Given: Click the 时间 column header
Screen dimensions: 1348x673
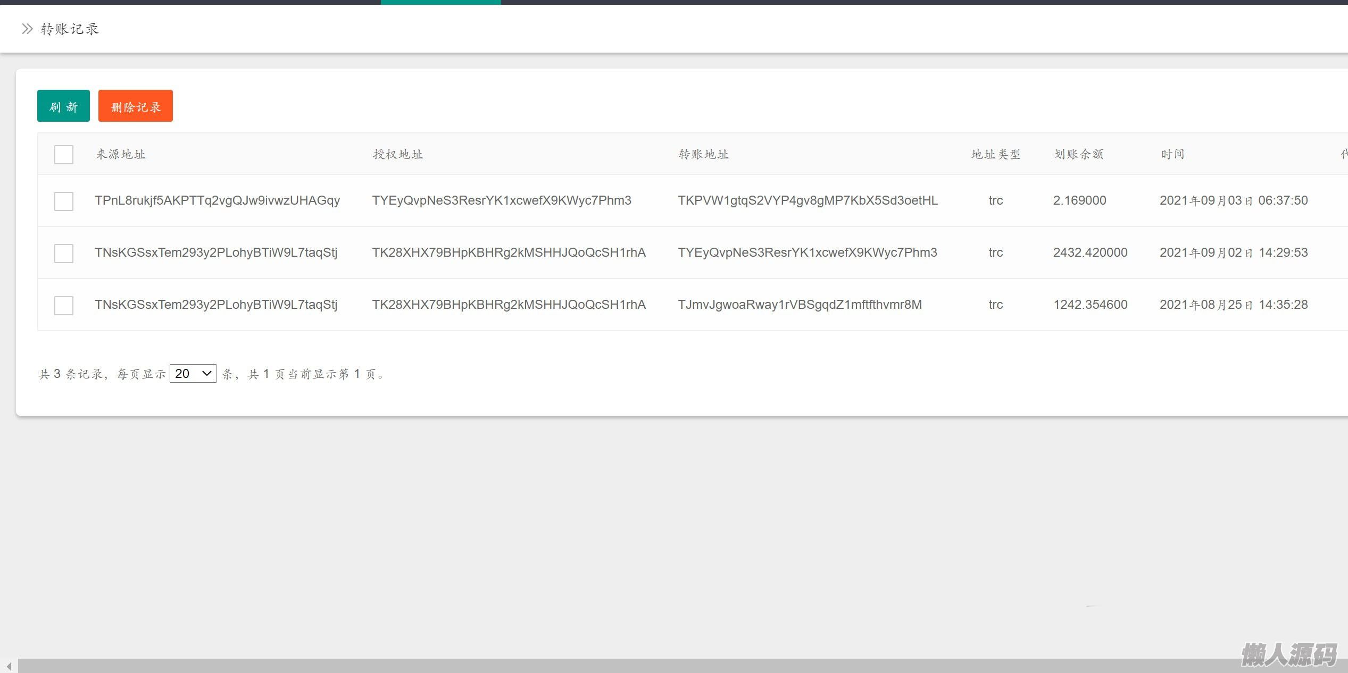Looking at the screenshot, I should click(x=1172, y=155).
